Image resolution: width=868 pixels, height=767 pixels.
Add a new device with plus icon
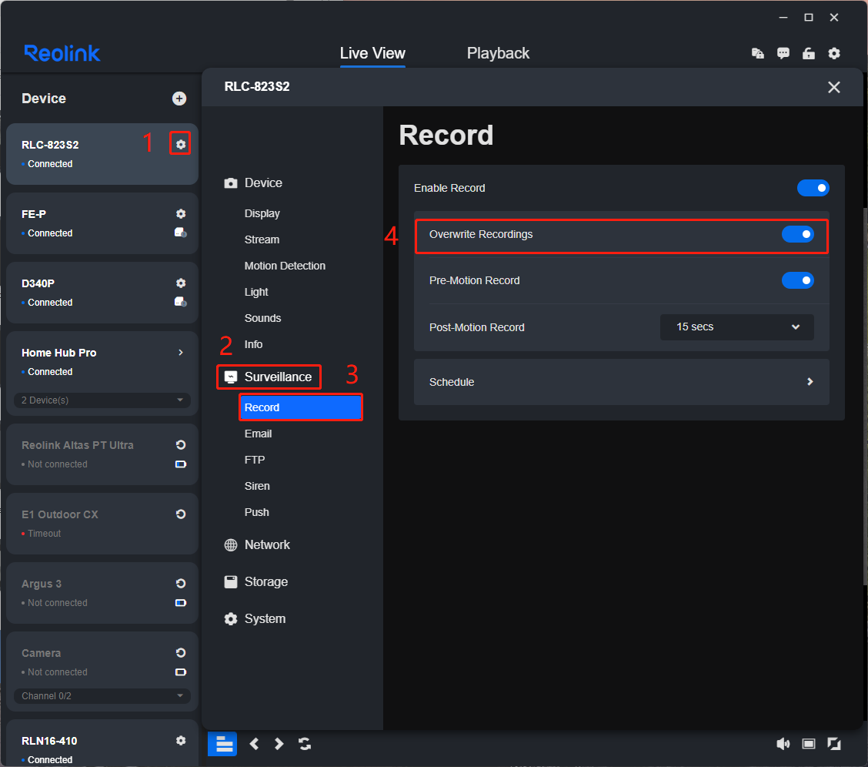click(179, 99)
